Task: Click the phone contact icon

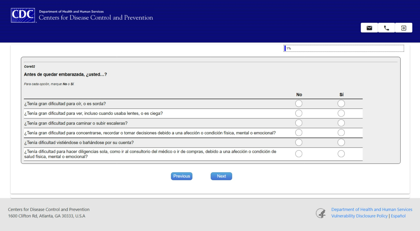Action: 386,28
